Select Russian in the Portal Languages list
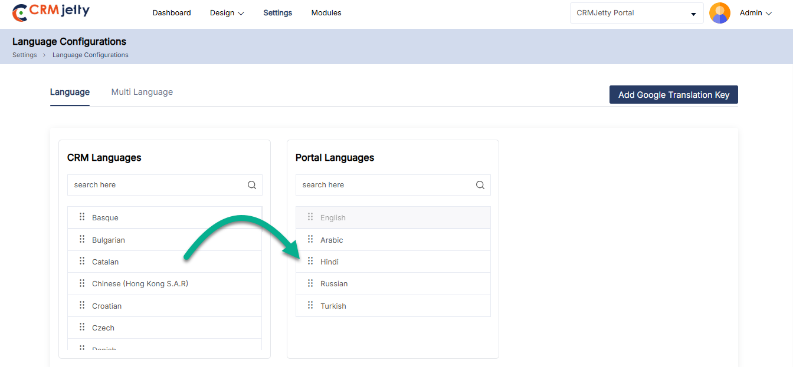The image size is (793, 367). tap(334, 284)
